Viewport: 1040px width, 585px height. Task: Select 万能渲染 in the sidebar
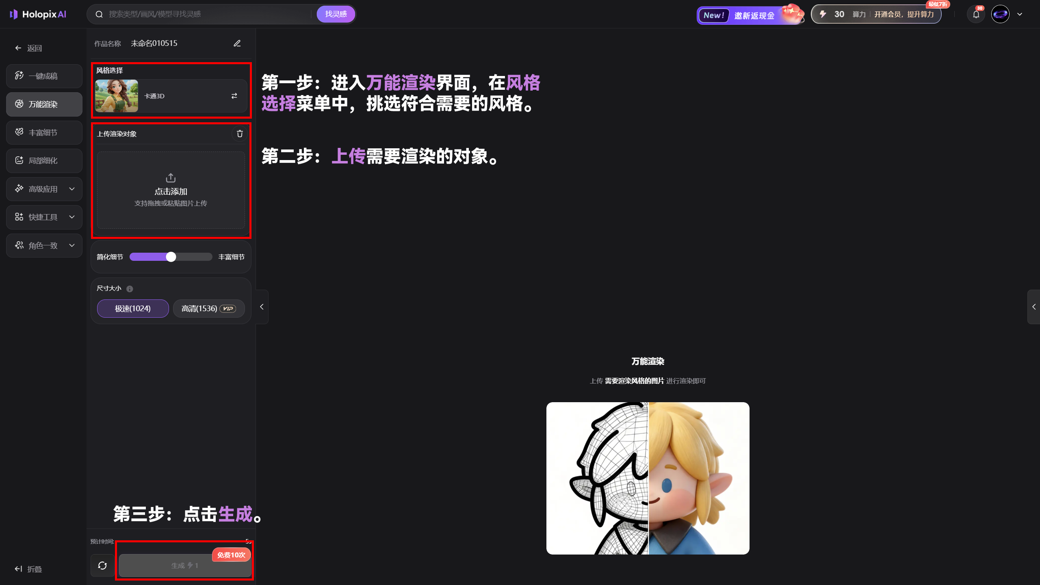(x=44, y=104)
